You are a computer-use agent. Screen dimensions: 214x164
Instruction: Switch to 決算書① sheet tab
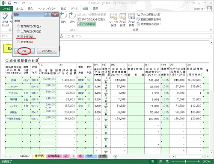[x=54, y=156]
